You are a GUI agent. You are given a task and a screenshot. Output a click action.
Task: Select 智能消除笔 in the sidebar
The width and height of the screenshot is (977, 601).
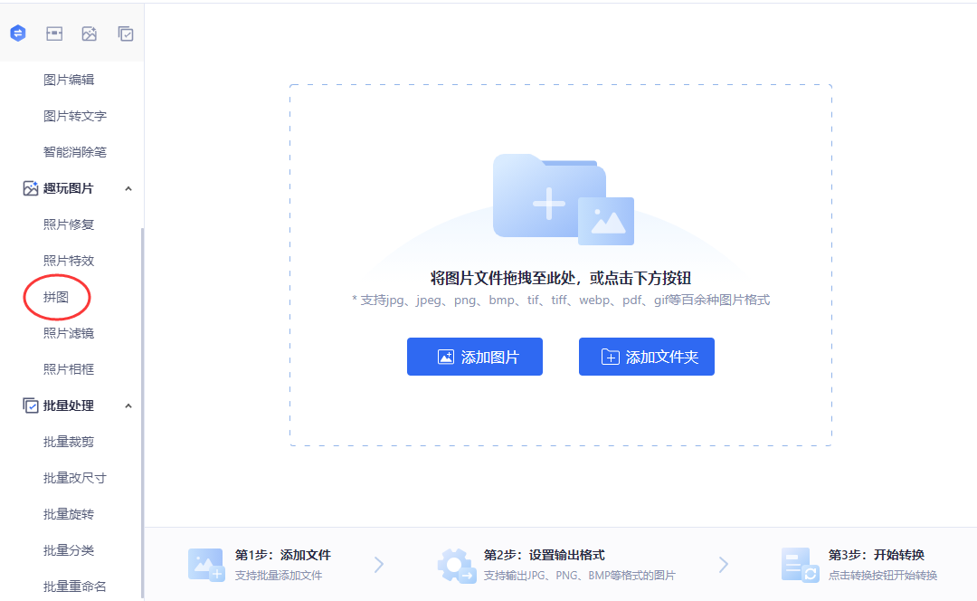point(75,152)
